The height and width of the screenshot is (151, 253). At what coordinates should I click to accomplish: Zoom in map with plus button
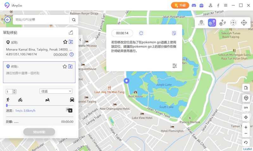click(x=246, y=127)
